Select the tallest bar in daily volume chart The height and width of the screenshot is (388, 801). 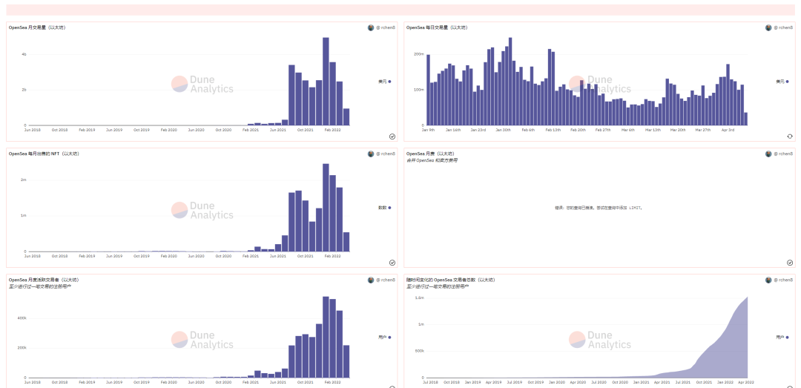(510, 82)
